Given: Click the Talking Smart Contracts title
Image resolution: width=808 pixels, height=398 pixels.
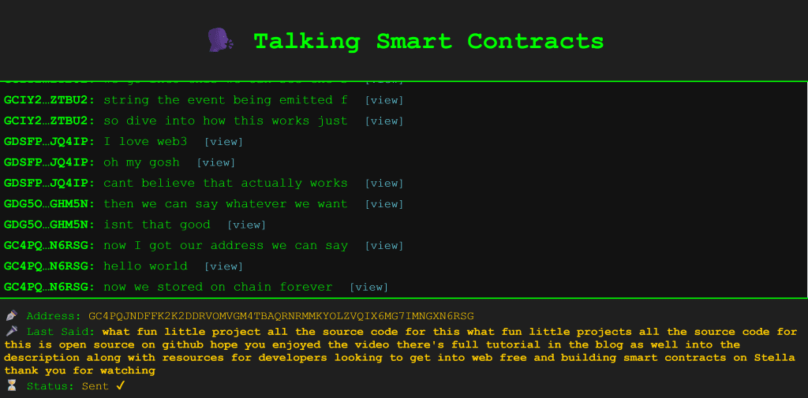Looking at the screenshot, I should coord(428,41).
